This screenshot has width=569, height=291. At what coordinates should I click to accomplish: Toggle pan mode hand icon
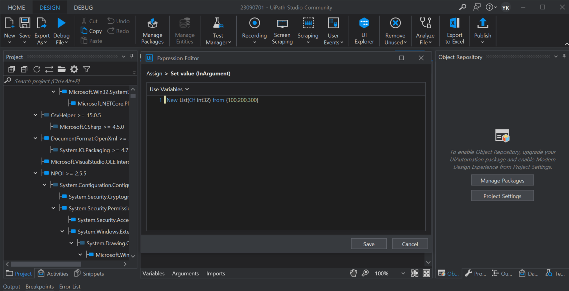[x=353, y=273]
